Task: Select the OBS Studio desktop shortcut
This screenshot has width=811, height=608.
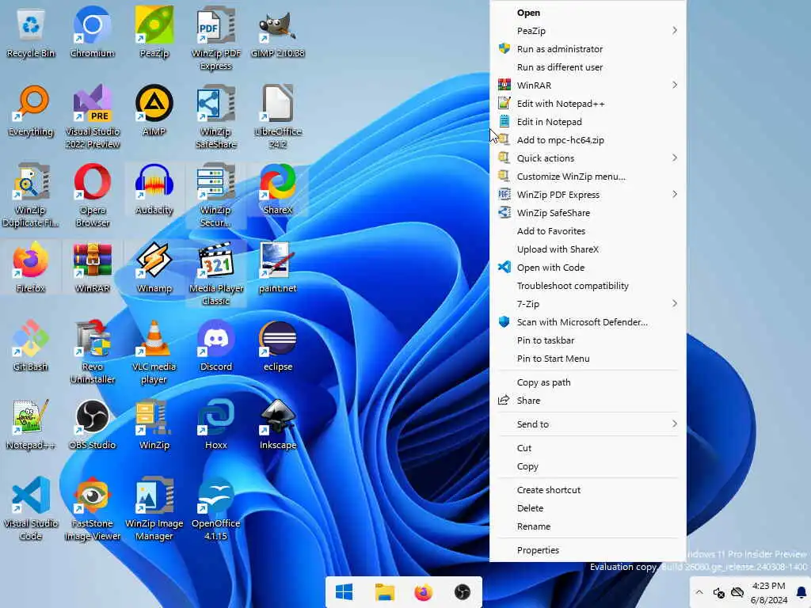Action: click(93, 424)
